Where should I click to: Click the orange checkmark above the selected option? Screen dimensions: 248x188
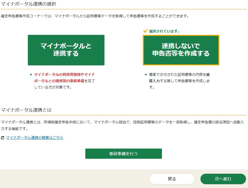tap(145, 31)
